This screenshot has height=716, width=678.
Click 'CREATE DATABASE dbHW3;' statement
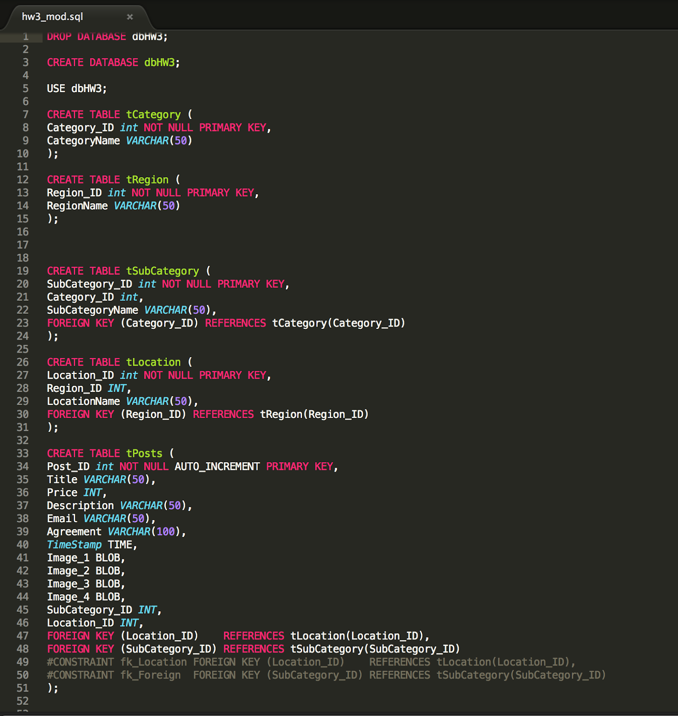pos(113,63)
